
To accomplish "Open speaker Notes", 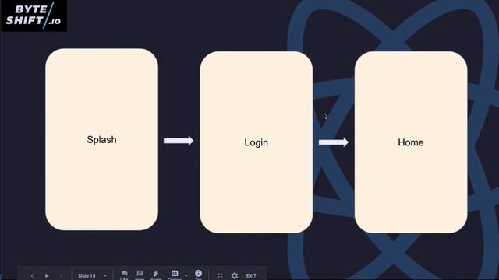I will (140, 275).
